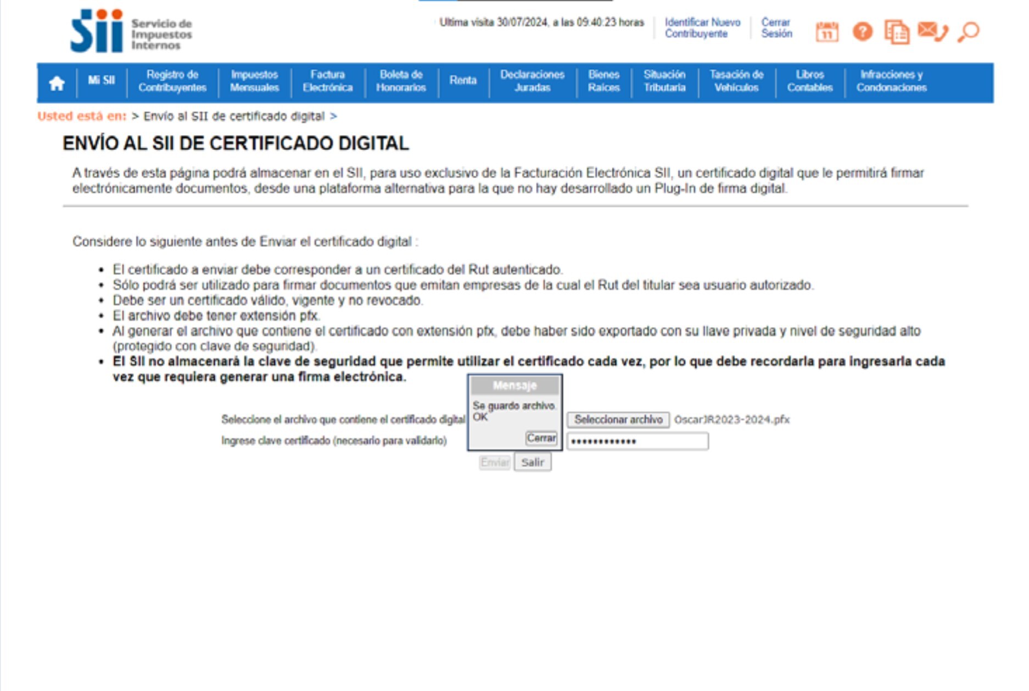This screenshot has height=691, width=1029.
Task: Click 'Debe ser un certificado válido' bullet
Action: 267,300
